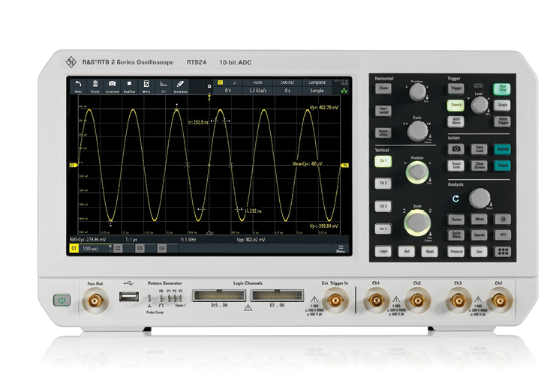This screenshot has width=559, height=383.
Task: Tap the Delete trash icon
Action: click(95, 85)
